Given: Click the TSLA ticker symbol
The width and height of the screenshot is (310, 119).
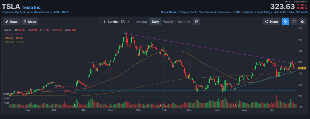Looking at the screenshot, I should click(11, 7).
